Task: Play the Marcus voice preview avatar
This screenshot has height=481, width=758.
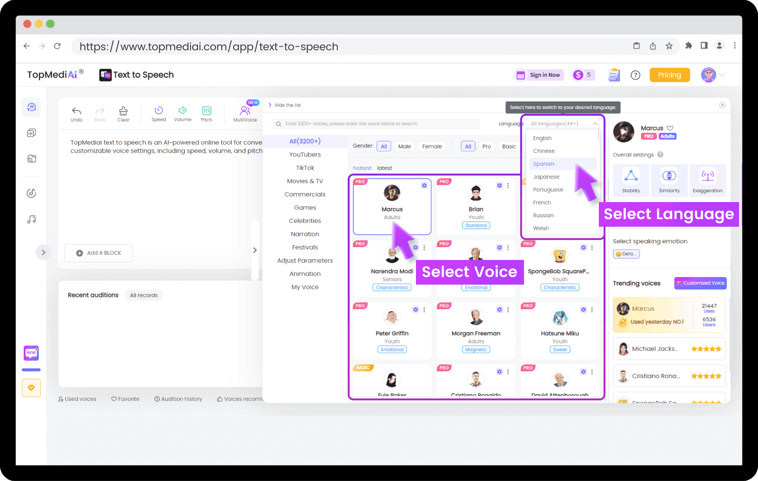Action: pyautogui.click(x=623, y=132)
